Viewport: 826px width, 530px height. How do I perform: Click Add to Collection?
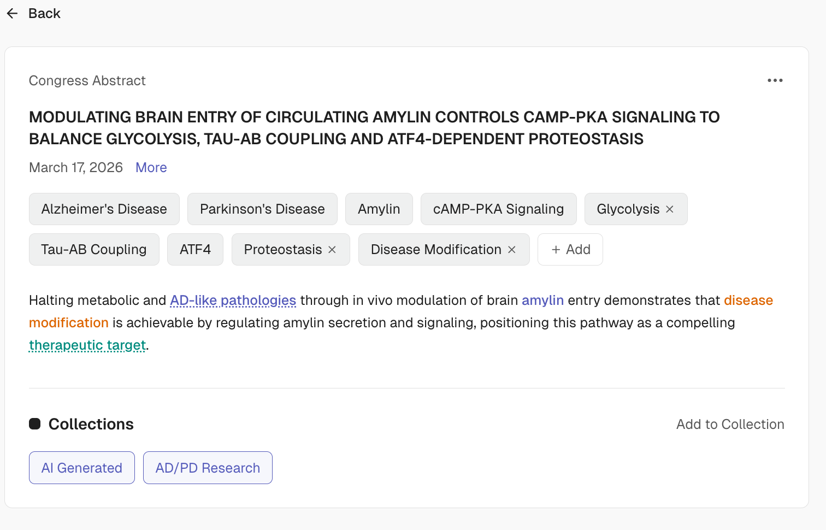[730, 425]
